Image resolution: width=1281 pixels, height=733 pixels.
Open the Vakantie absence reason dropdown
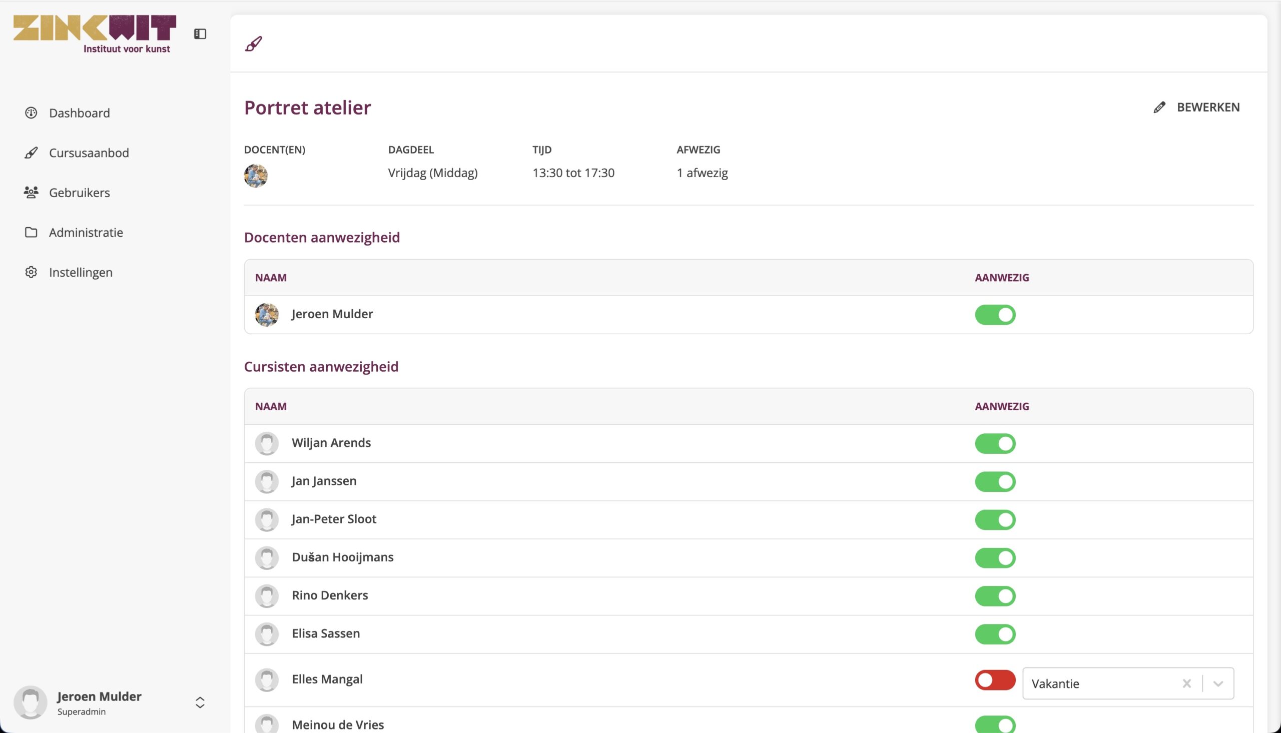coord(1218,683)
